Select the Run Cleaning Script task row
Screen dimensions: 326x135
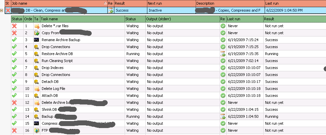[57, 61]
